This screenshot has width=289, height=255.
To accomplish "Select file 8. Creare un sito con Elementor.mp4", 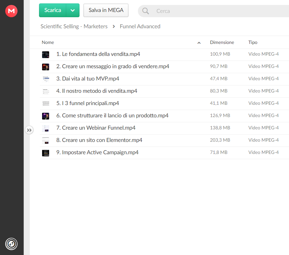I will [164, 141].
